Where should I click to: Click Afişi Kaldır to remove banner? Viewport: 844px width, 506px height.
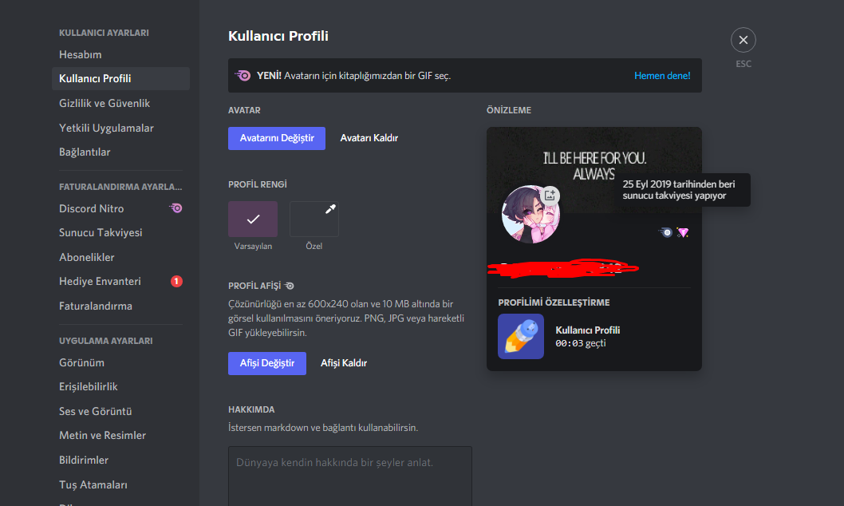[x=344, y=363]
